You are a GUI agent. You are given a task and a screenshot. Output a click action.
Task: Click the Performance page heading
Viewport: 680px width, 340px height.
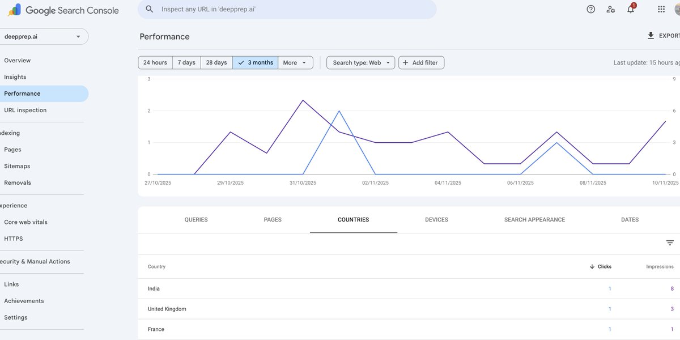coord(164,37)
